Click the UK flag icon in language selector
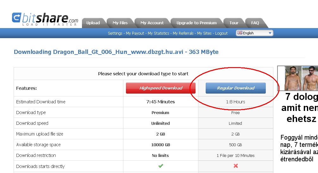Image resolution: width=318 pixels, height=173 pixels. 240,33
